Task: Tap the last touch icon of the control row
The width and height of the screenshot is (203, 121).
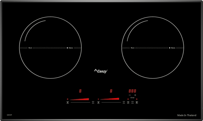Action: pyautogui.click(x=137, y=103)
